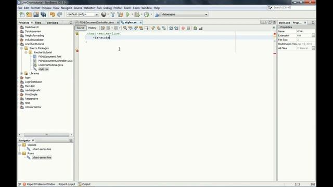Open the Refactor menu

(89, 8)
